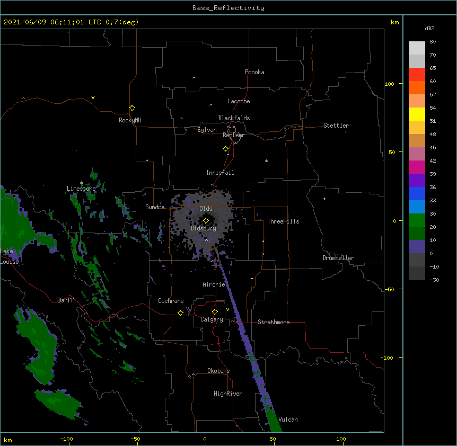Select the white plus marker north of Drumheller
Viewport: 457px width, 446px height.
[324, 199]
